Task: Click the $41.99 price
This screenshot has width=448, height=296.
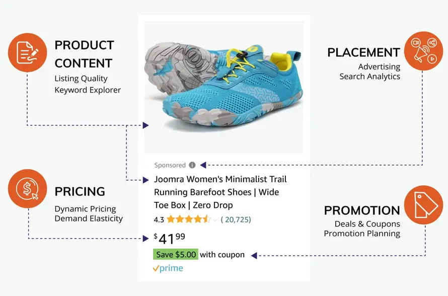Action: click(170, 237)
